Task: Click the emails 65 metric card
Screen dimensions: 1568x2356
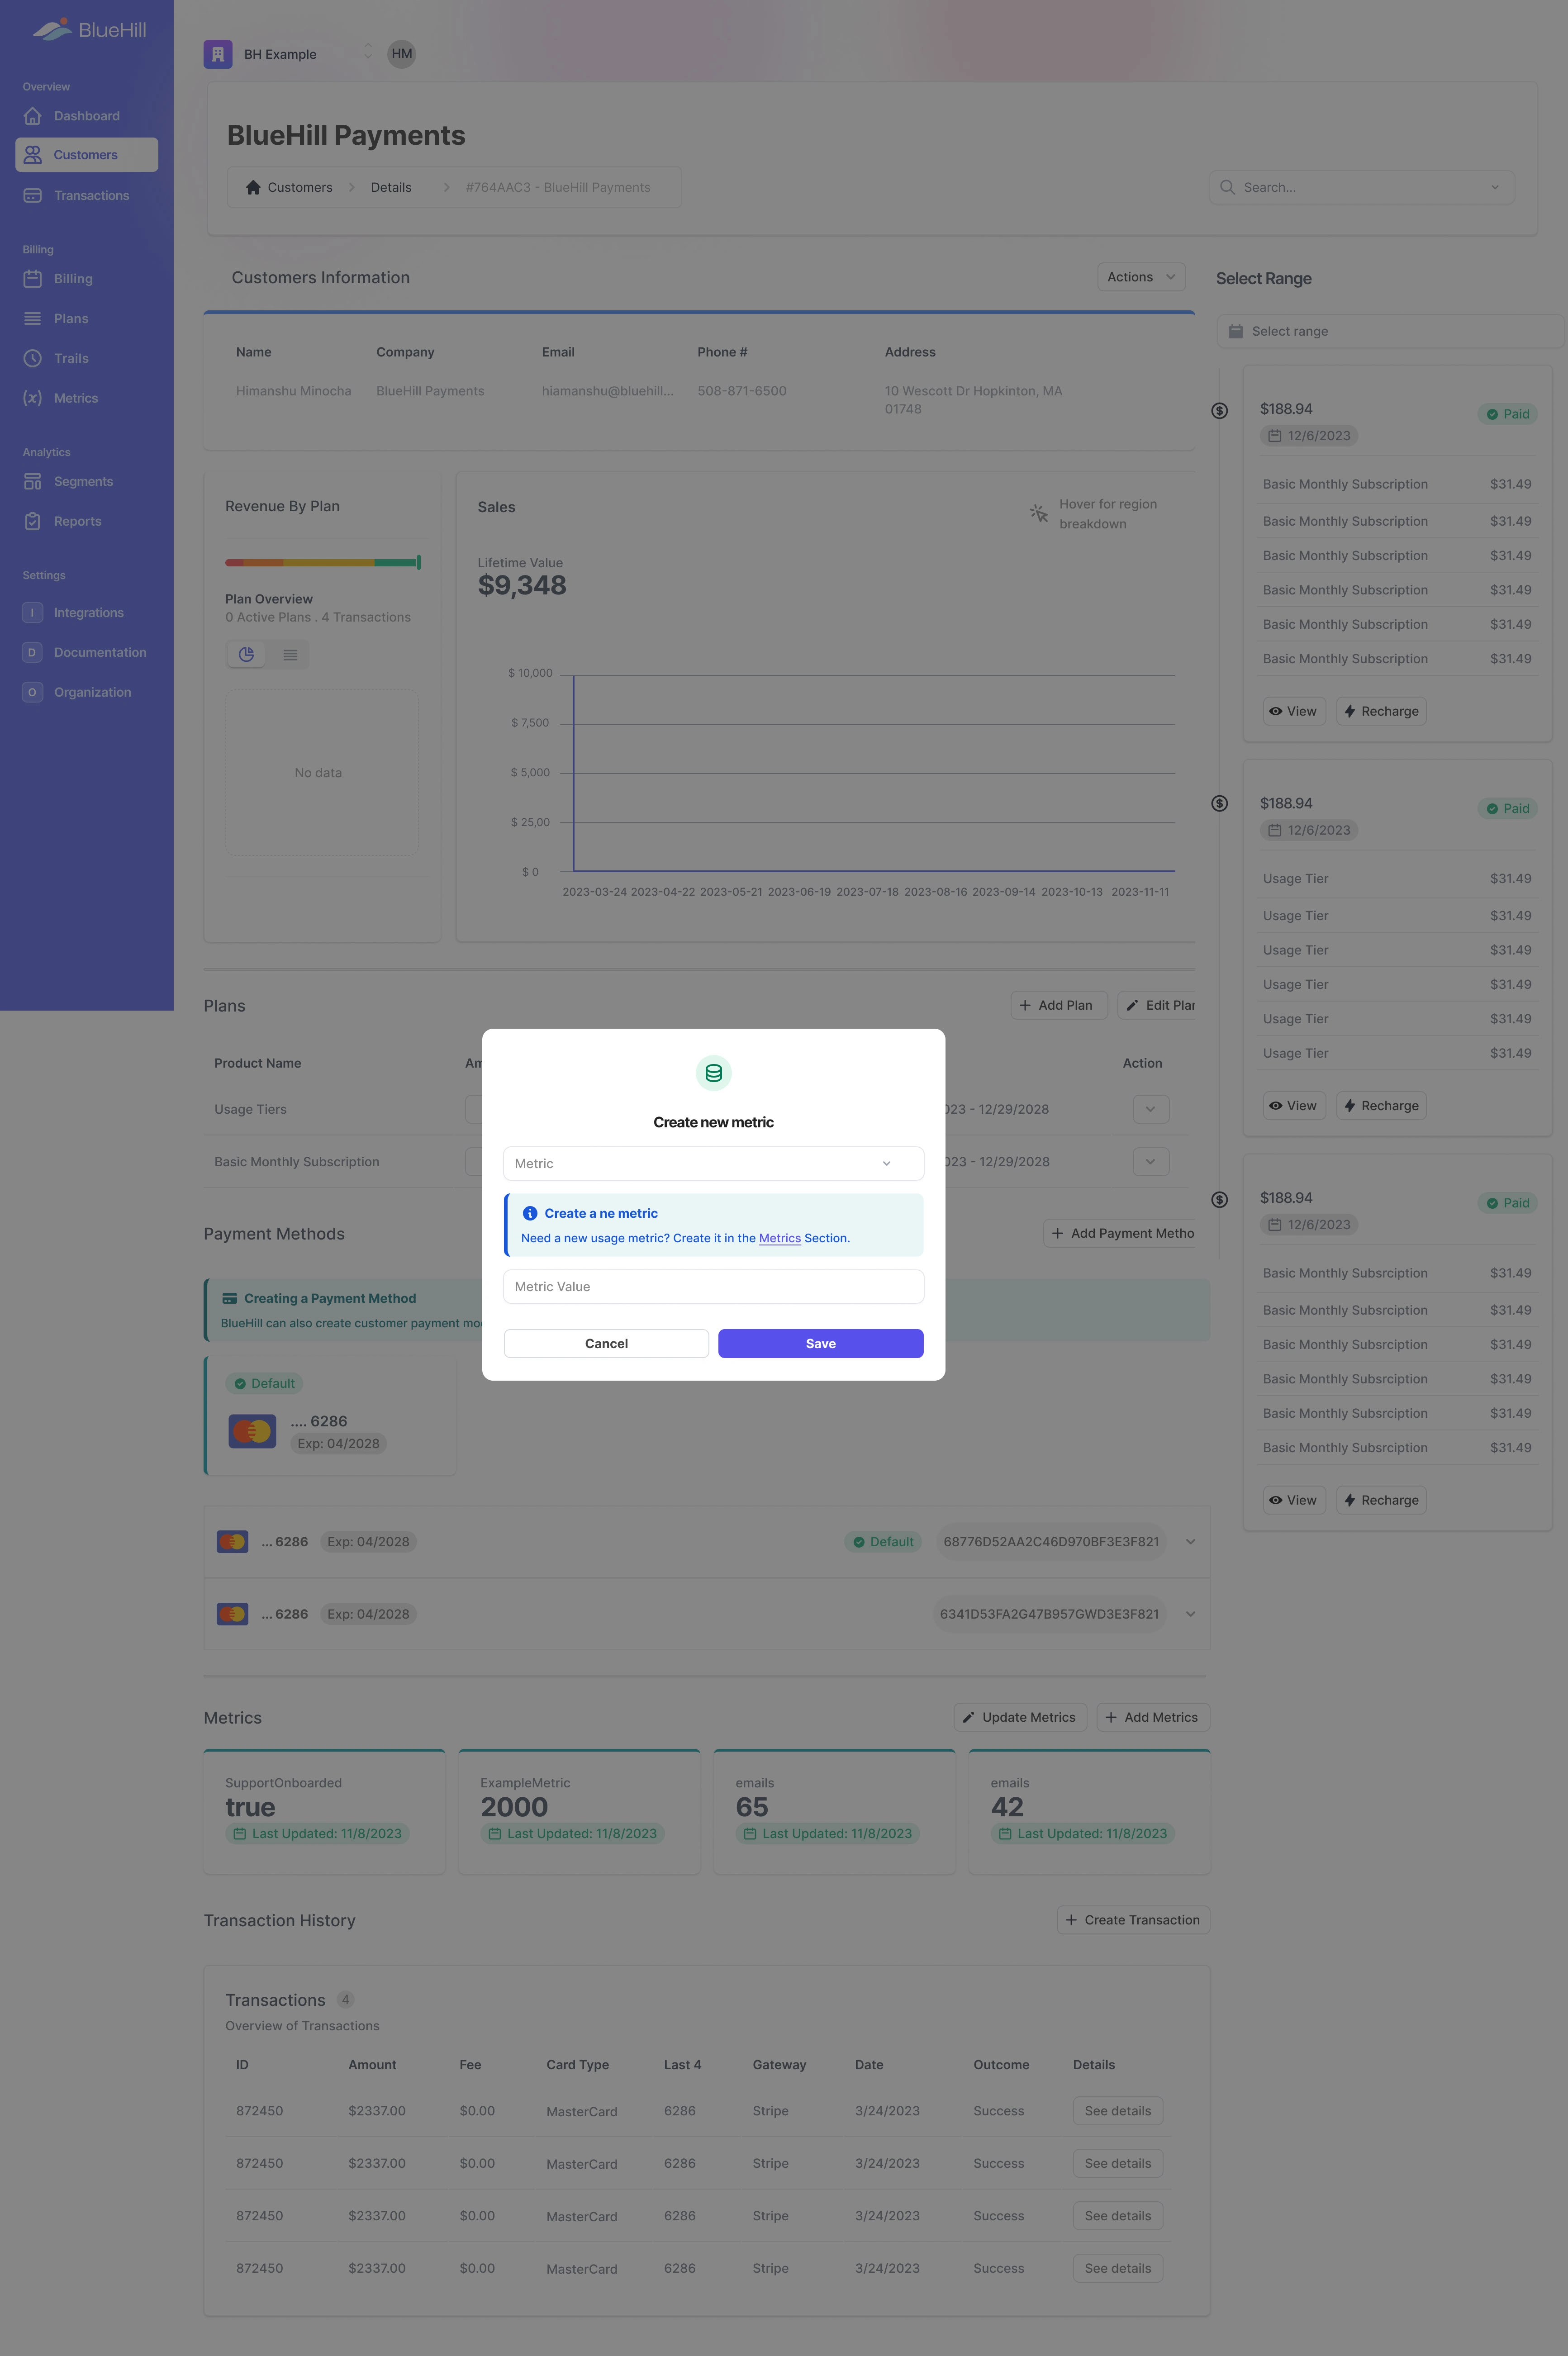Action: pyautogui.click(x=834, y=1812)
